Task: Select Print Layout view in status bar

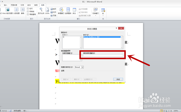Action: pyautogui.click(x=161, y=111)
